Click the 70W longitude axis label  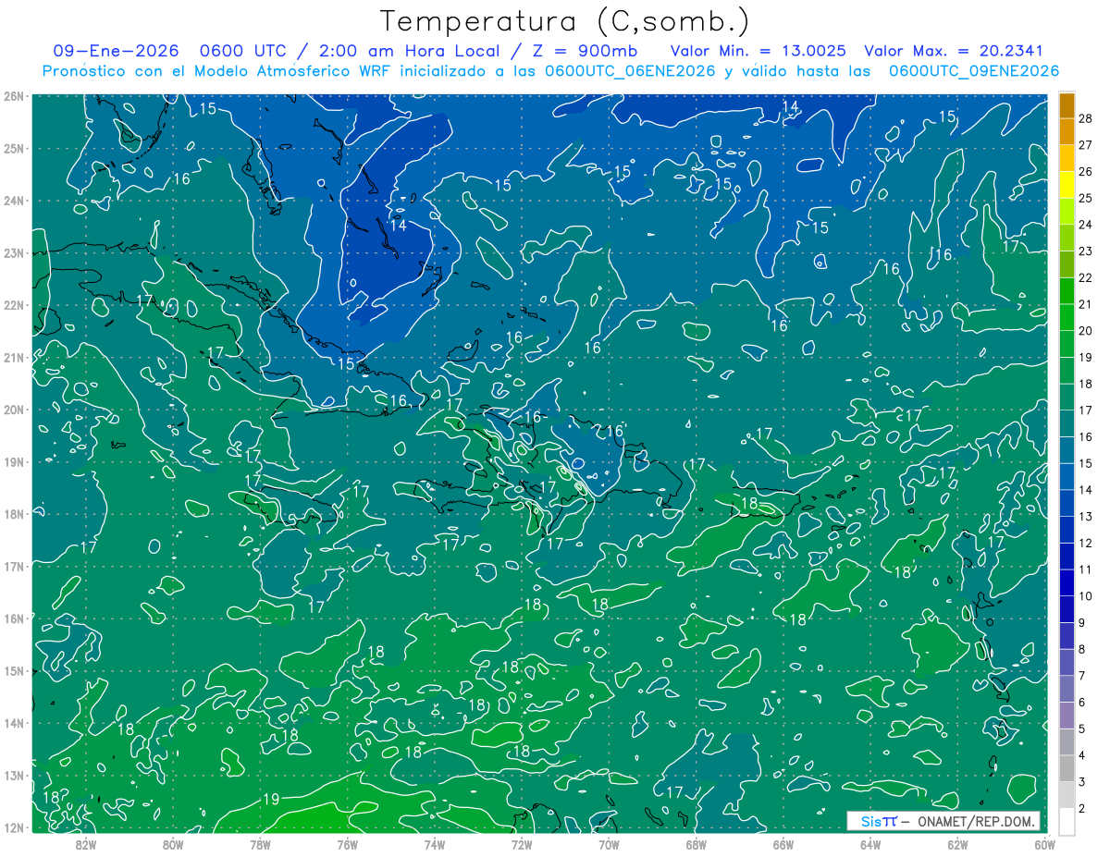coord(609,844)
